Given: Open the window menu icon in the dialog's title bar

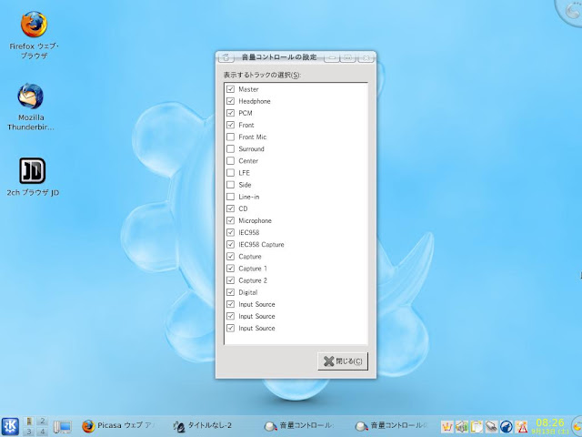Looking at the screenshot, I should click(x=226, y=57).
